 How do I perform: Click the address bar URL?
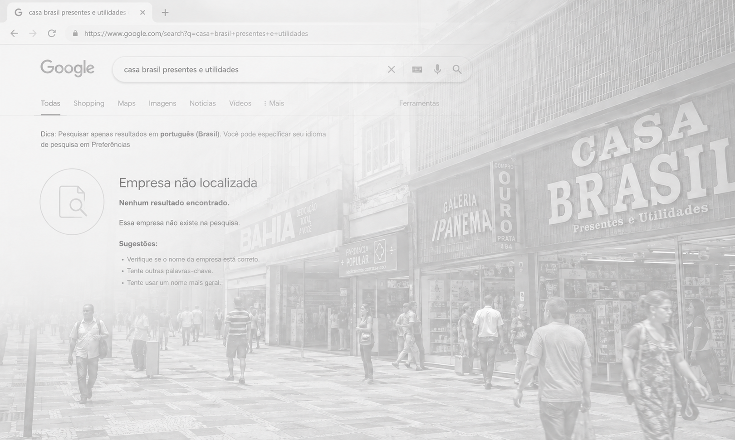coord(196,34)
